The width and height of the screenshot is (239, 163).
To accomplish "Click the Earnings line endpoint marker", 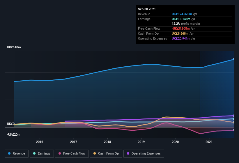I will [234, 119].
